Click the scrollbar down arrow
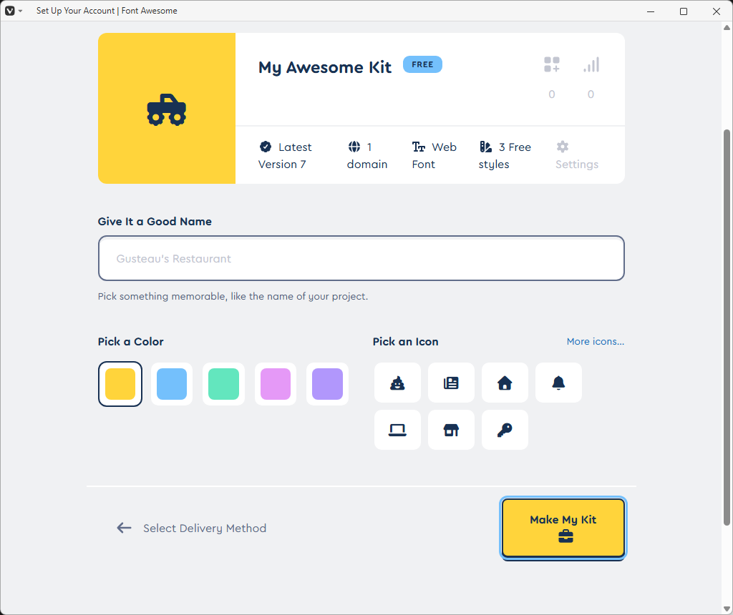 click(x=727, y=609)
